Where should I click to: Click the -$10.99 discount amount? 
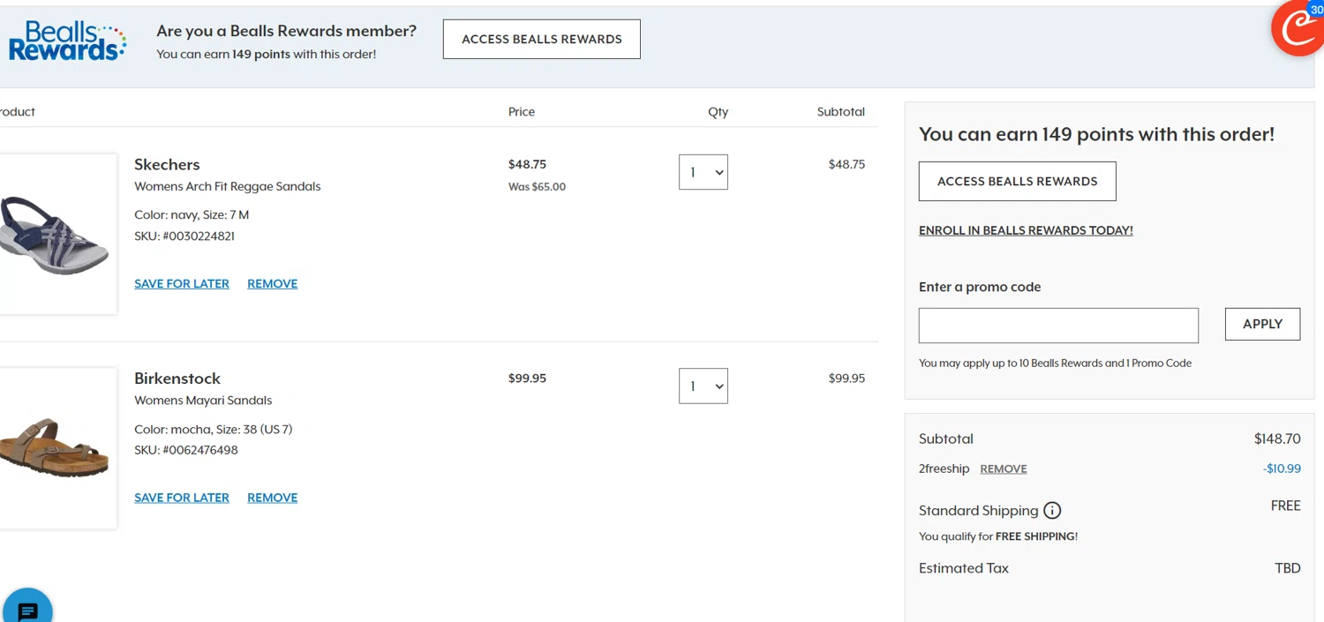pos(1282,468)
